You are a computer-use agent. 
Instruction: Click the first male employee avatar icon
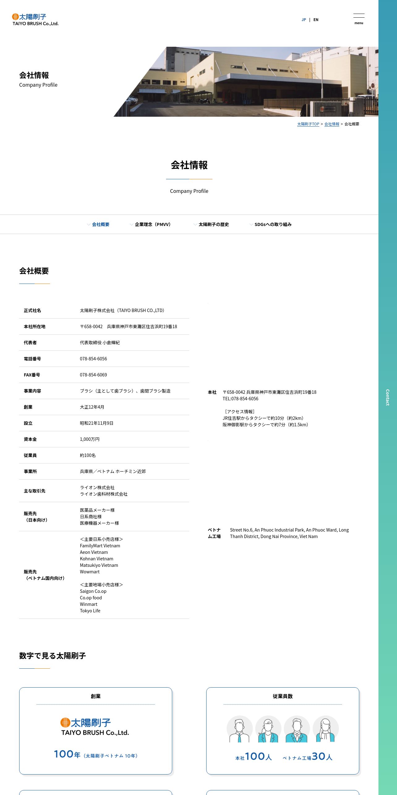click(239, 729)
